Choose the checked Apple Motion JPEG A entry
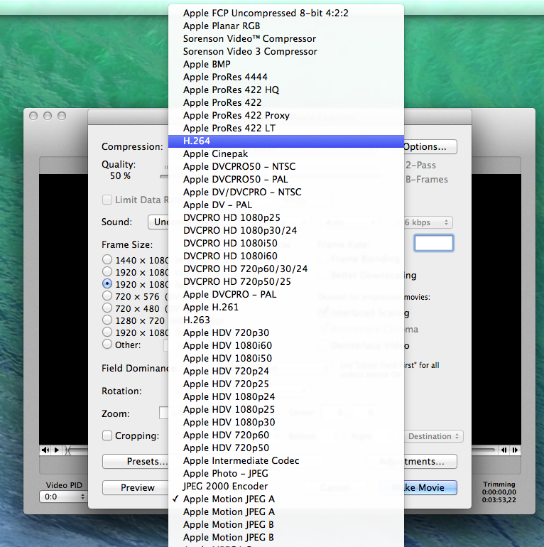This screenshot has height=547, width=544. (x=286, y=499)
